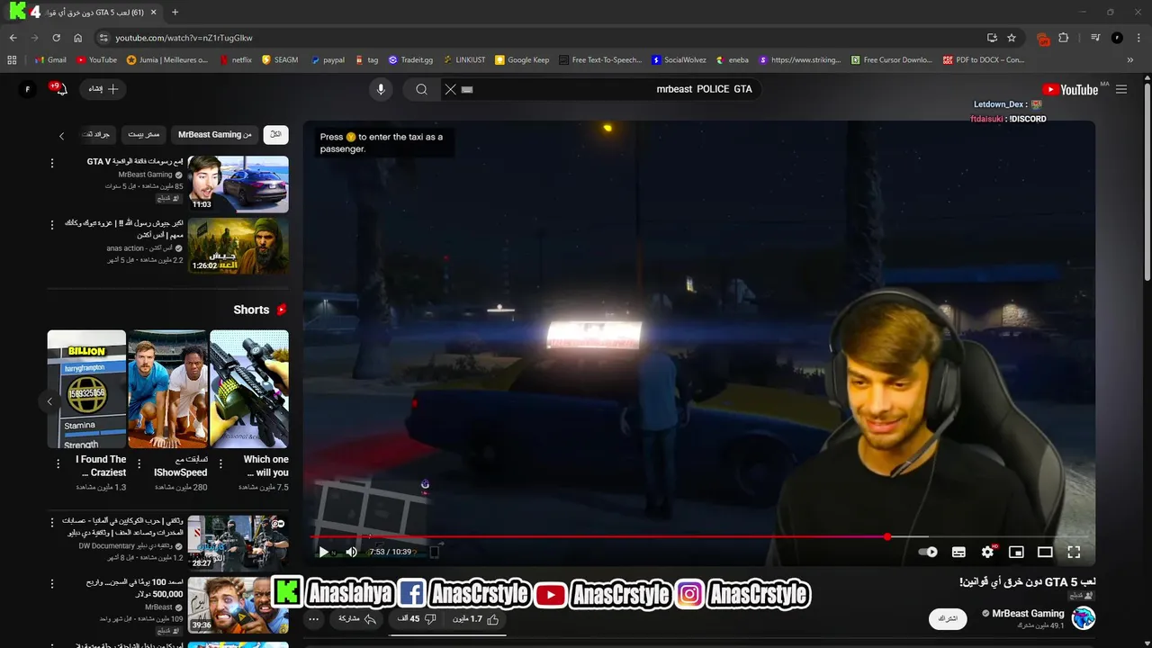The image size is (1152, 648).
Task: Open the GTA V 11:03 recommended video thumbnail
Action: [238, 184]
